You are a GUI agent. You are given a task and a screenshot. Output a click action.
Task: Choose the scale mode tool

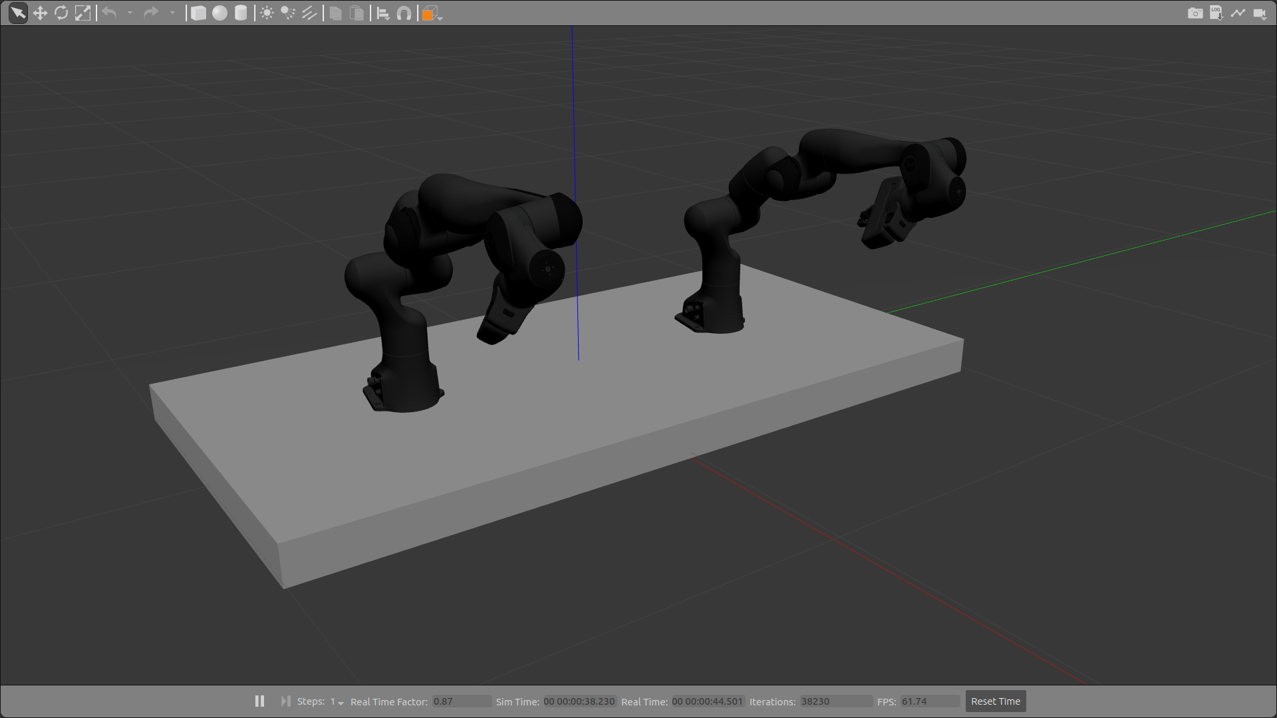[82, 13]
